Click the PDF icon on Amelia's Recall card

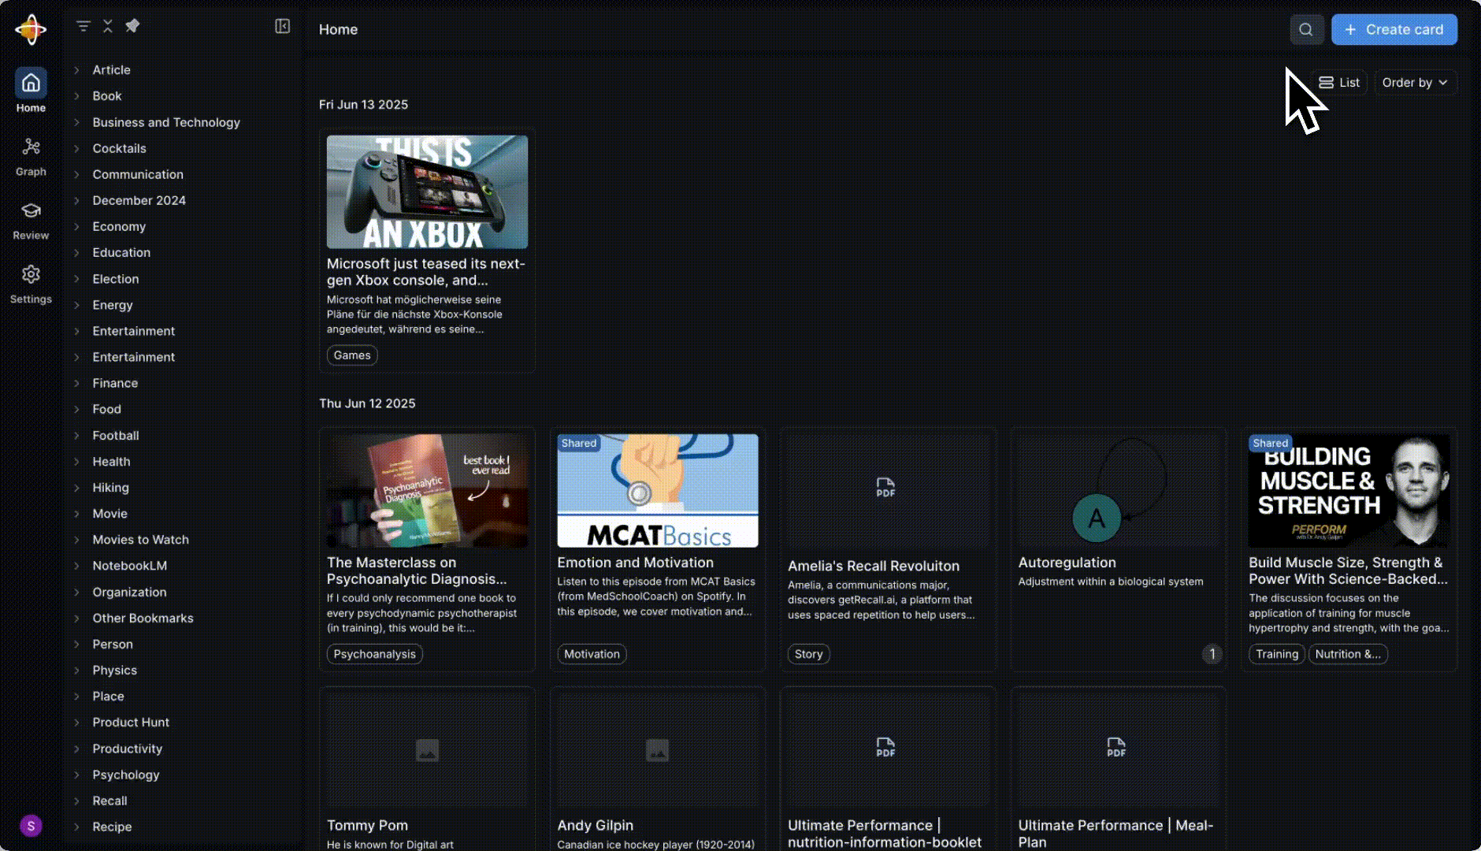[885, 487]
